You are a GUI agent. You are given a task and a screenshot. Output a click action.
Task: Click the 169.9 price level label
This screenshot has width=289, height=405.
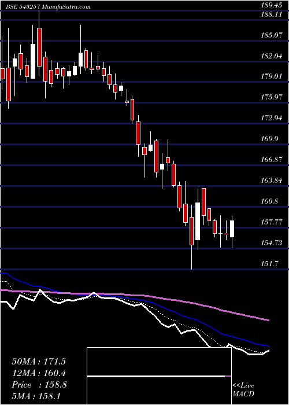268,139
